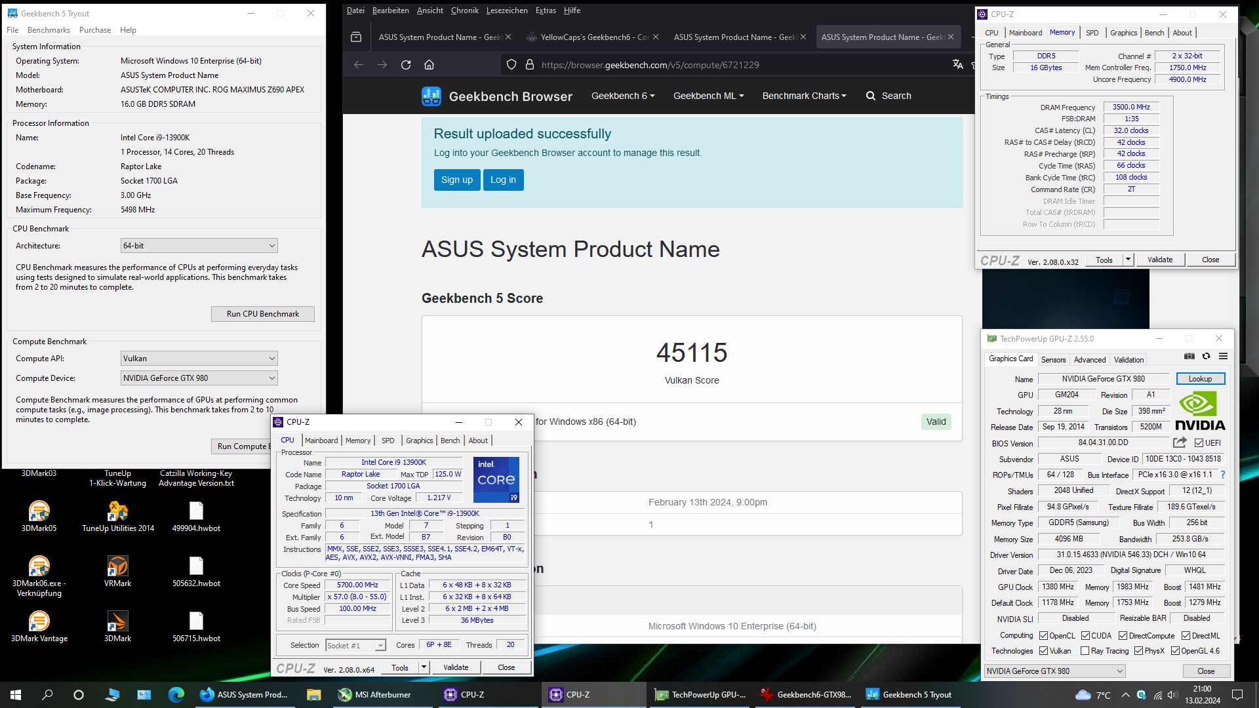Toggle the UEFI checkbox in GPU-Z
1259x708 pixels.
(1199, 443)
